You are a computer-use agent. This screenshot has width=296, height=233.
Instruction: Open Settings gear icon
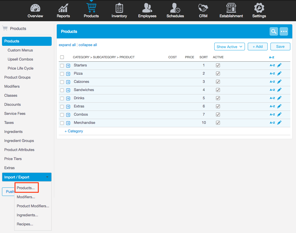click(x=259, y=8)
